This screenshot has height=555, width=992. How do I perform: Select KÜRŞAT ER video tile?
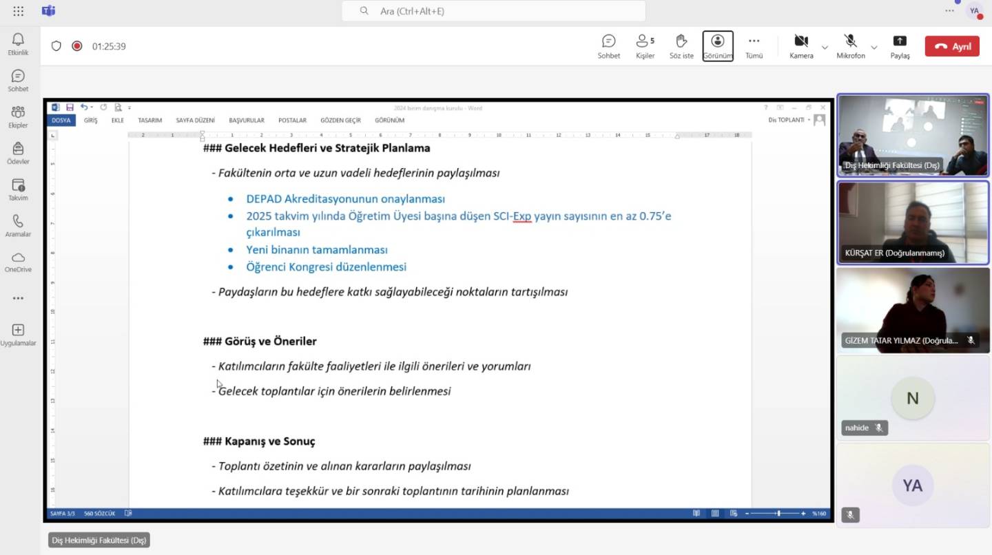click(x=913, y=222)
